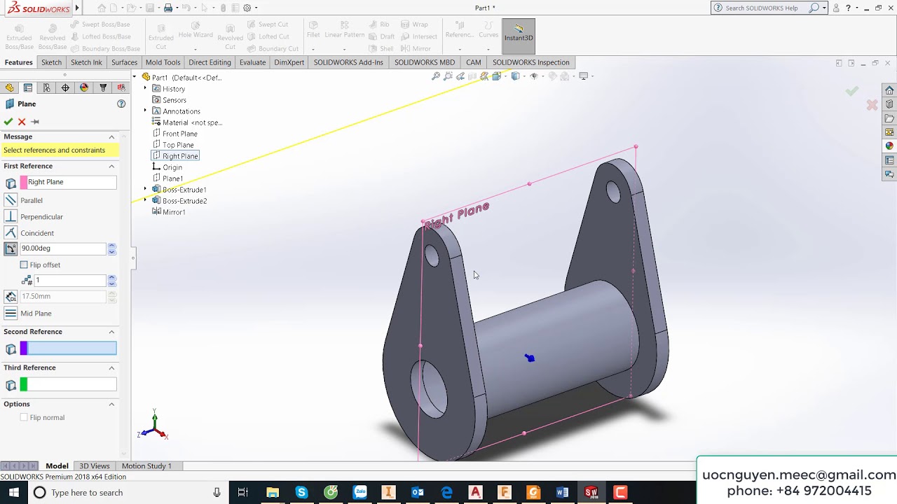897x504 pixels.
Task: Launch Skype from the taskbar
Action: coord(301,492)
